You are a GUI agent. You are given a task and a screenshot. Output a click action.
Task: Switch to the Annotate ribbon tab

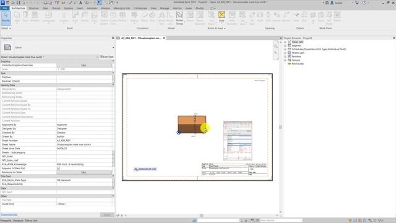pos(92,8)
